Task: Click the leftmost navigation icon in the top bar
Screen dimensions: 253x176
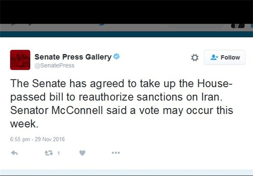Action: (x=13, y=24)
